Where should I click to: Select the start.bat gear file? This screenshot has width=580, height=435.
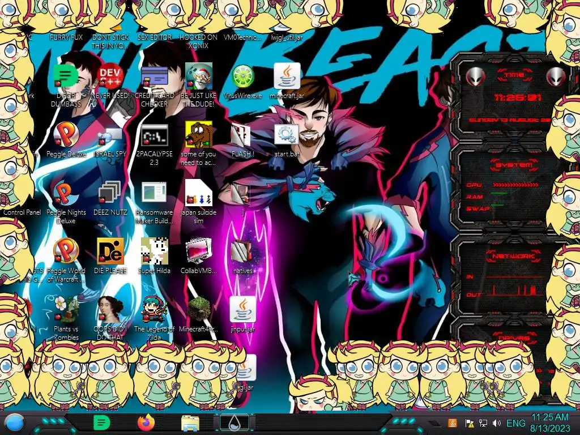pos(287,135)
